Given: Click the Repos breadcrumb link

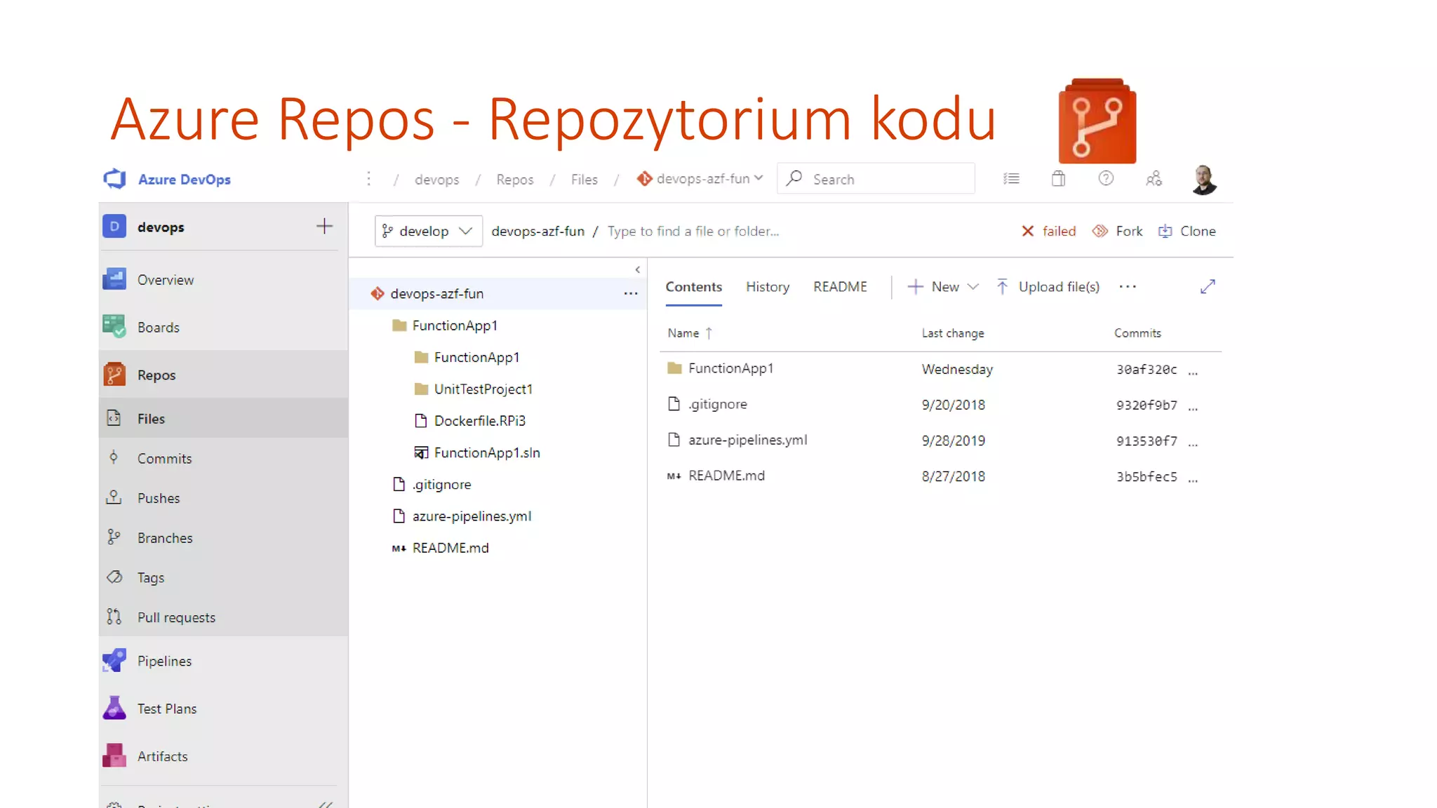Looking at the screenshot, I should coord(514,180).
